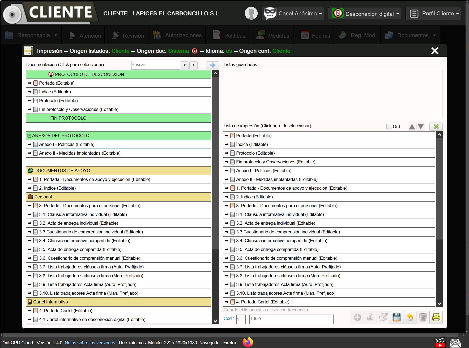Open the Notas sobre las versiones link
The image size is (469, 348).
[90, 343]
